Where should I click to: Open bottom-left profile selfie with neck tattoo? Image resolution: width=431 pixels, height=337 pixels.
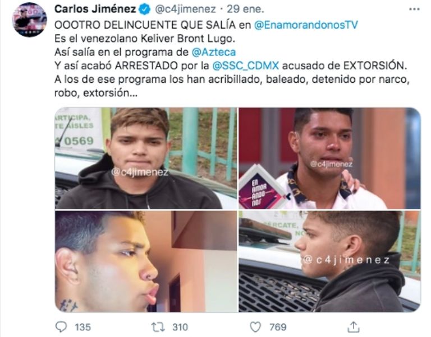click(x=146, y=261)
